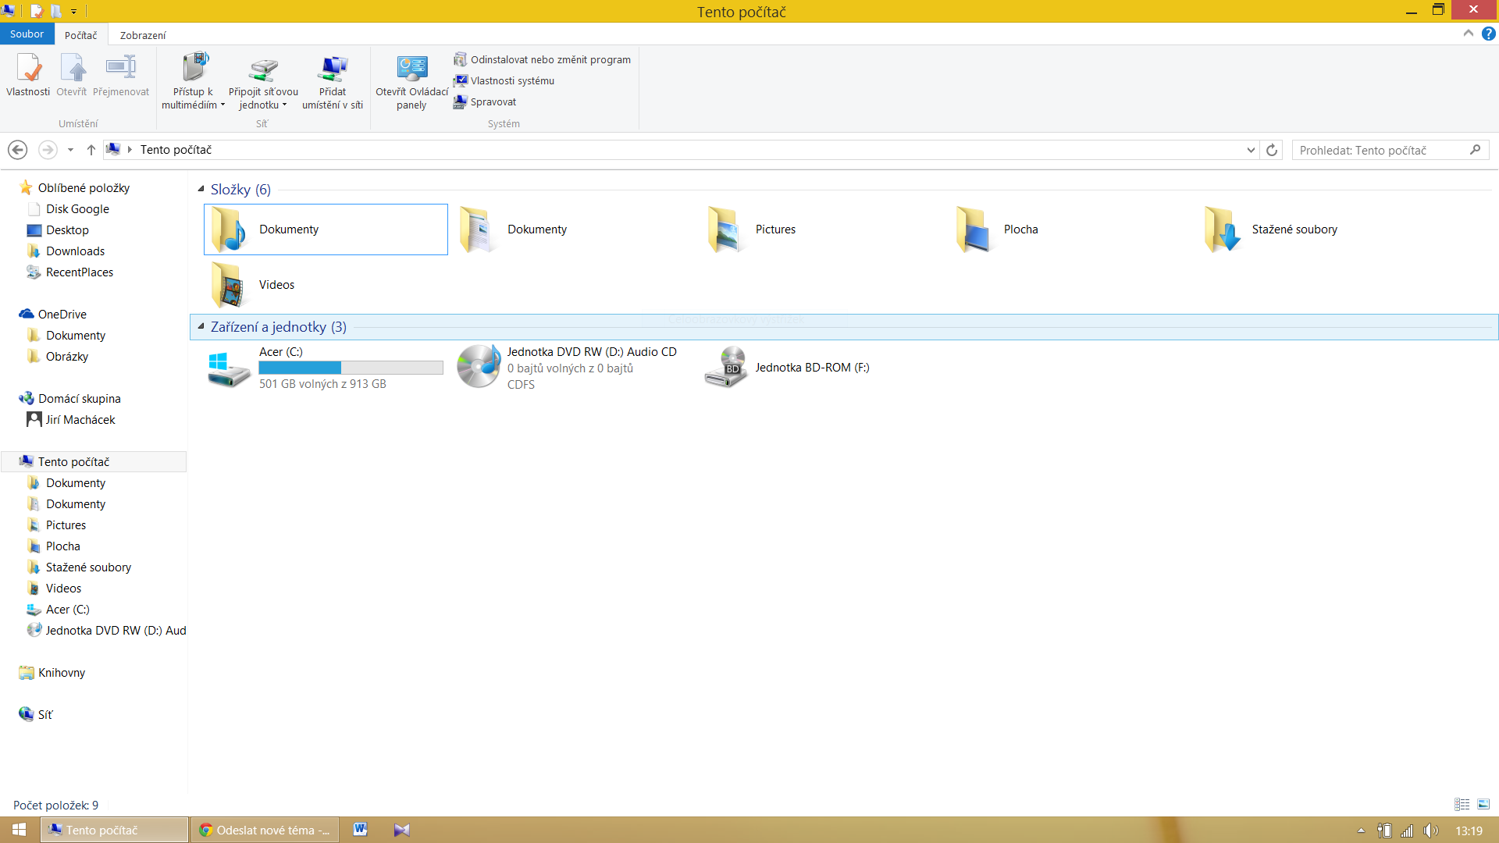Image resolution: width=1499 pixels, height=843 pixels.
Task: Click the Vlastnosti properties icon in ribbon
Action: (x=28, y=69)
